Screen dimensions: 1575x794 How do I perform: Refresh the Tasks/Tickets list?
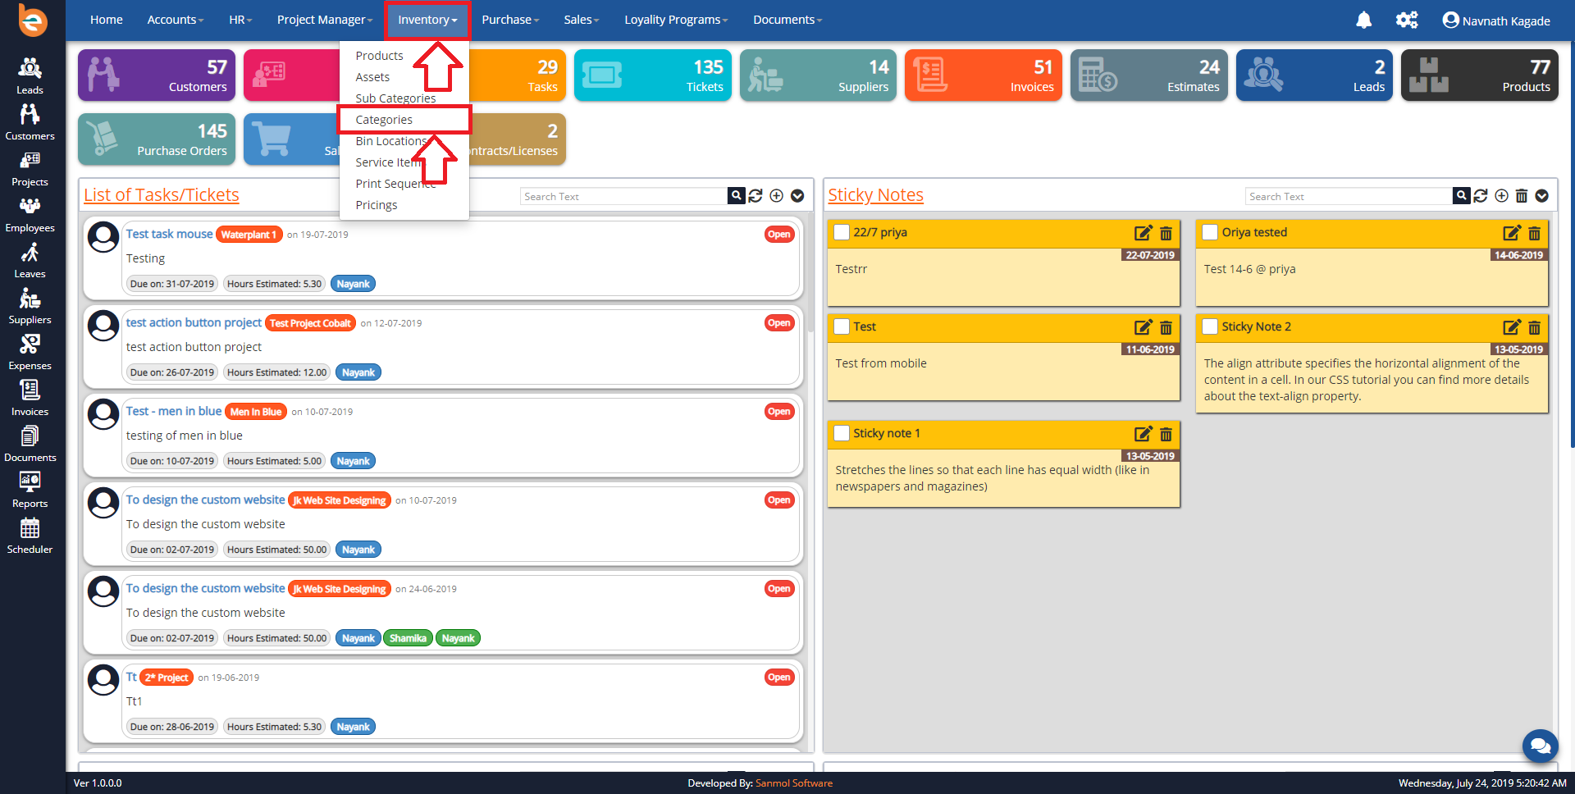point(756,196)
